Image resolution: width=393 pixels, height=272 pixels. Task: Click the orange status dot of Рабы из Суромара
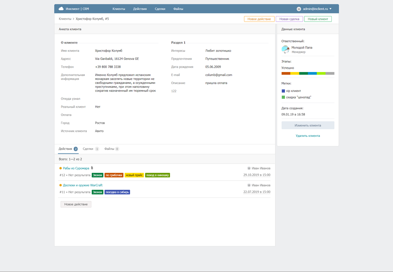[x=61, y=168]
